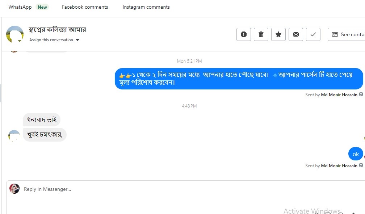
Task: Click the arrow next to Assign this conversation
Action: tap(77, 40)
